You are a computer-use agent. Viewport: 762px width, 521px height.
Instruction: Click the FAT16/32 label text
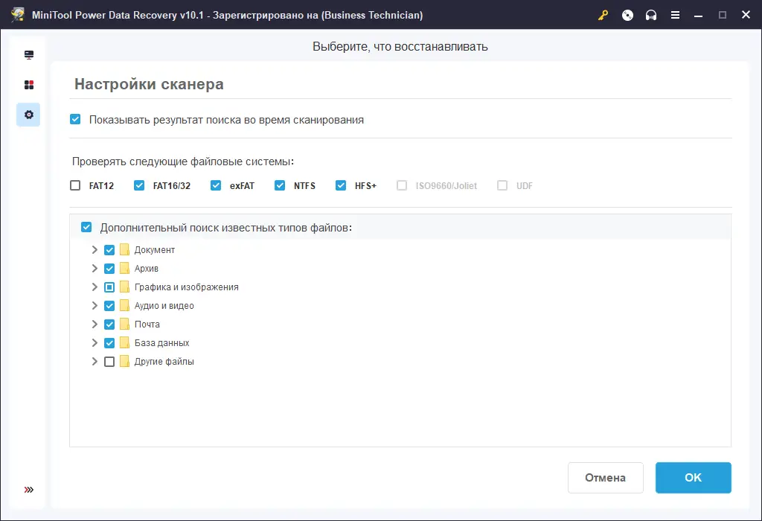point(172,185)
